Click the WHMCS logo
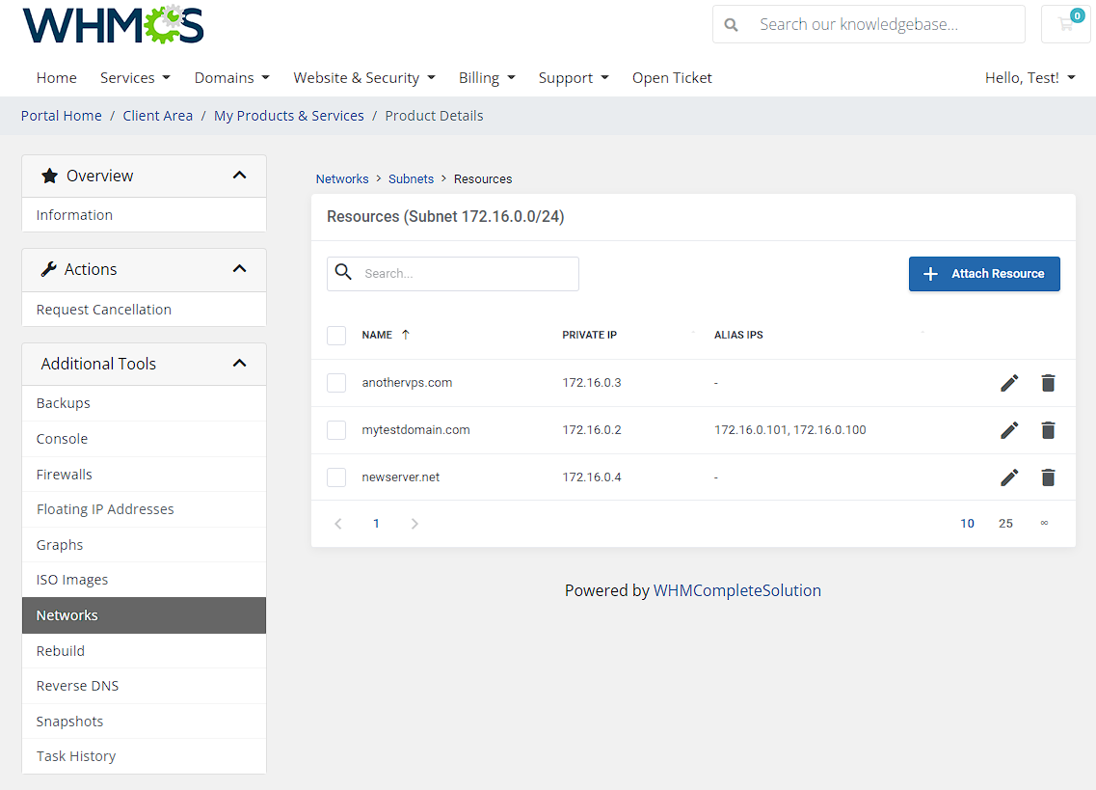The height and width of the screenshot is (790, 1096). [x=112, y=24]
